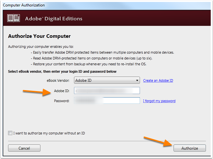Click the 'Adobe ID:' field label
The image size is (213, 159).
[62, 91]
